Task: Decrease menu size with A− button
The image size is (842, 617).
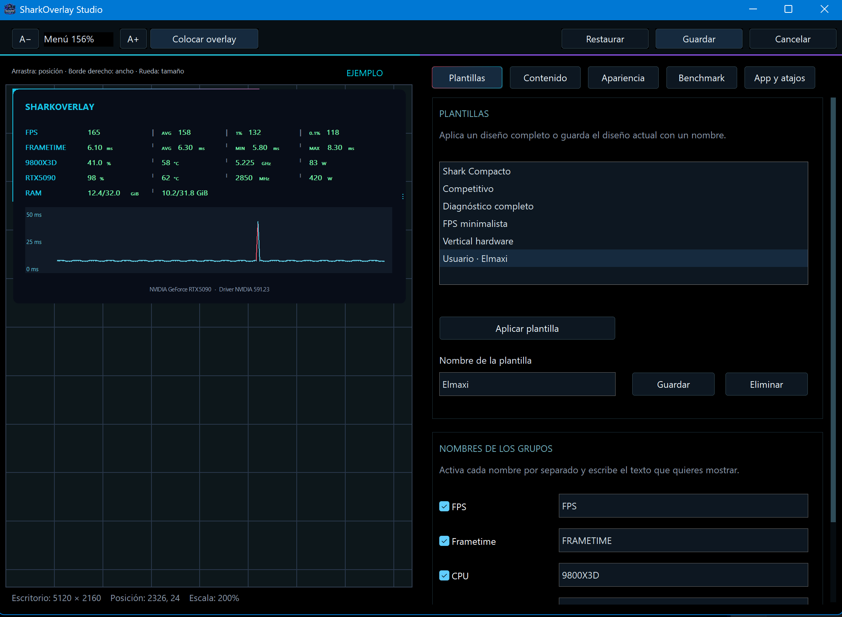Action: pos(25,39)
